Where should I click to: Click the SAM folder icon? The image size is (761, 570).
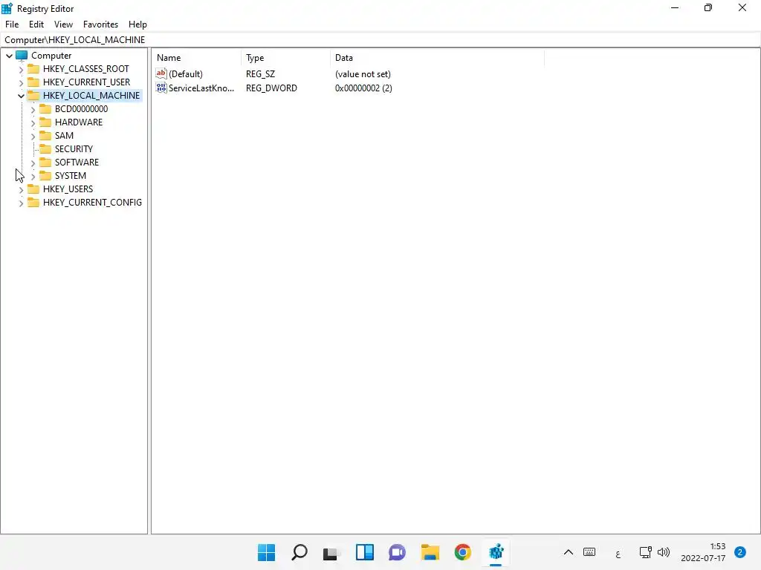point(45,135)
